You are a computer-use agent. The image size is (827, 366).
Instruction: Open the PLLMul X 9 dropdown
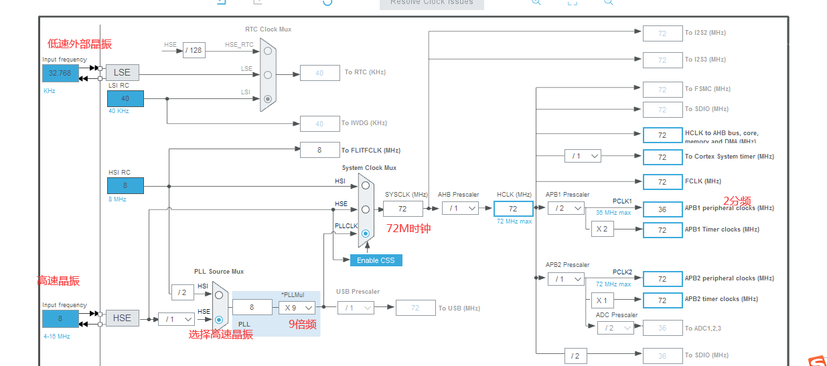click(297, 307)
